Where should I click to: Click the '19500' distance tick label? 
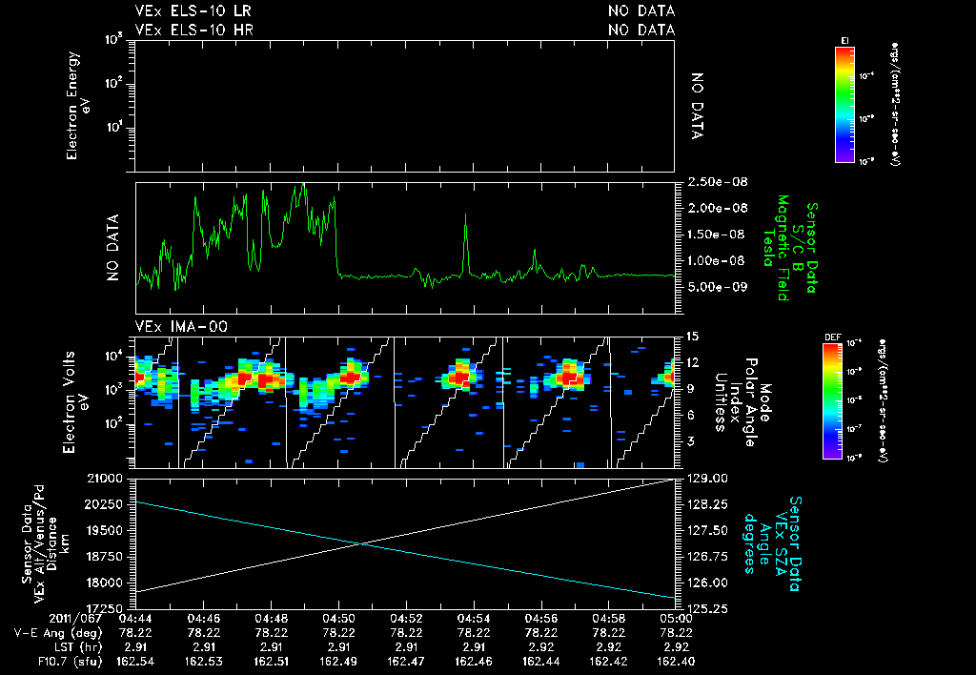pos(103,530)
